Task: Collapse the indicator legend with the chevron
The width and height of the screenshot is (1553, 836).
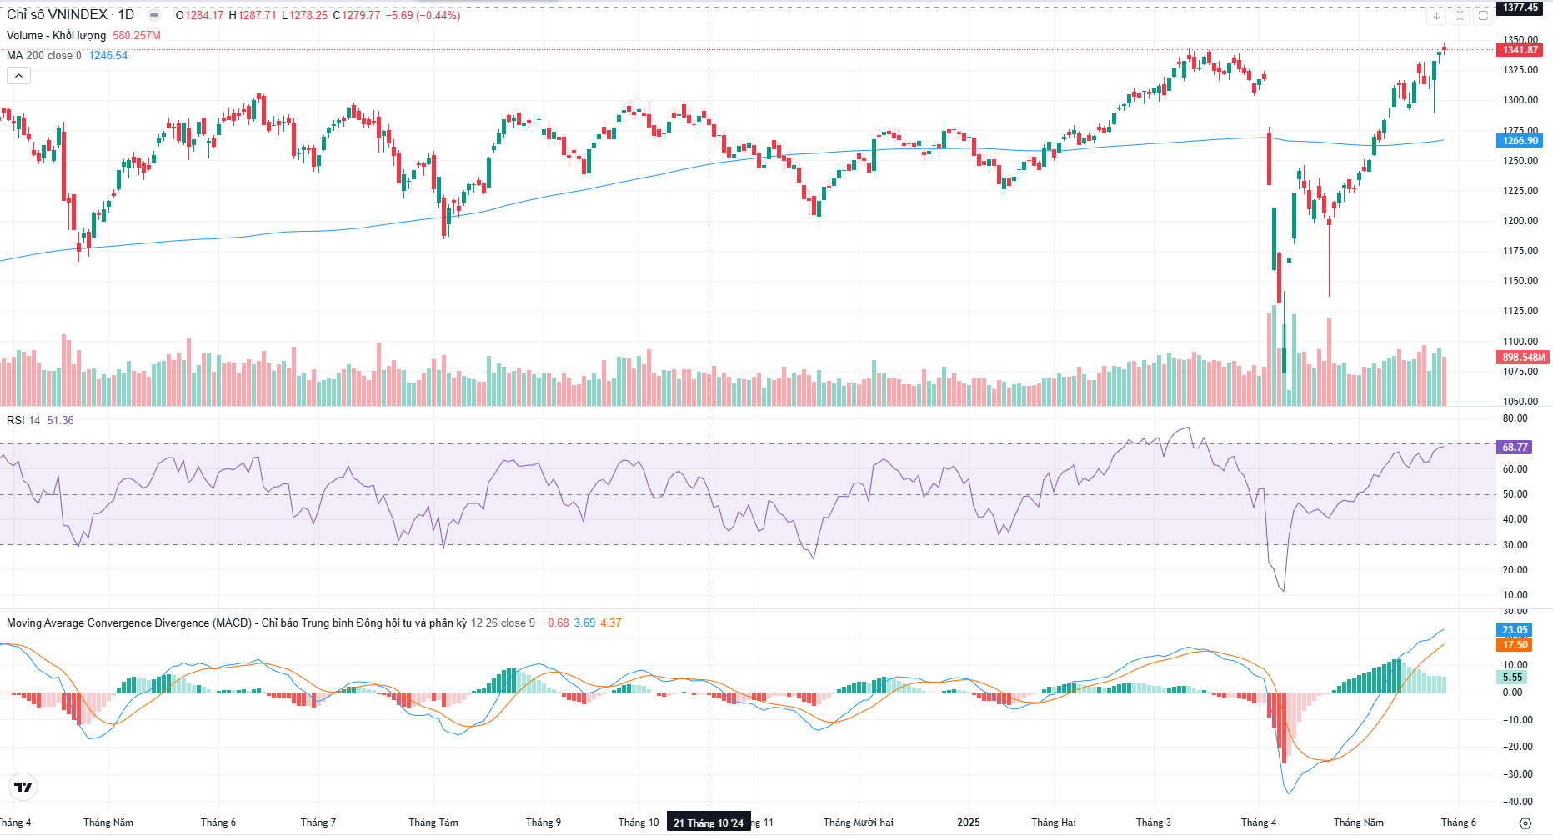Action: pos(18,76)
